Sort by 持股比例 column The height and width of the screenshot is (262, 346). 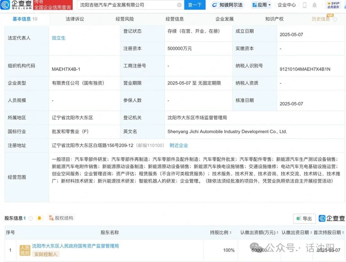click(231, 233)
